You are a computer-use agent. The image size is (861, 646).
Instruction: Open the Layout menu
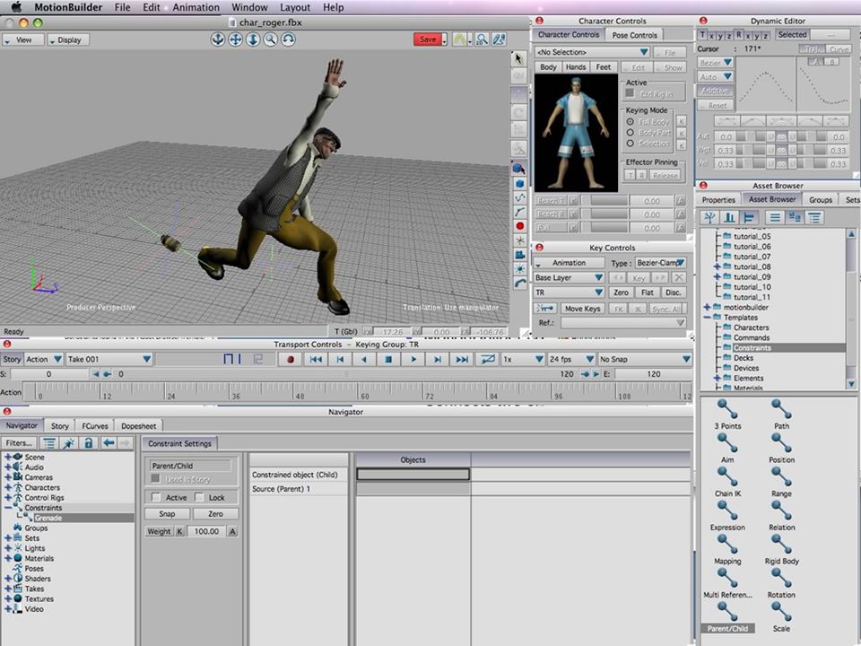(295, 8)
